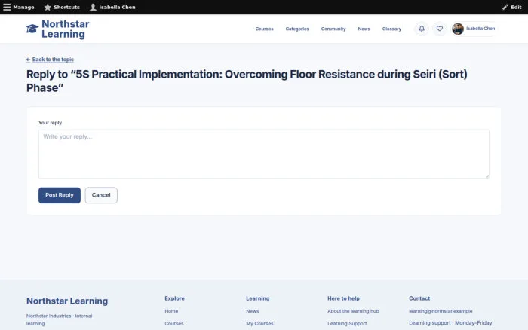Open About the learning hub link
Image resolution: width=528 pixels, height=330 pixels.
[x=353, y=311]
